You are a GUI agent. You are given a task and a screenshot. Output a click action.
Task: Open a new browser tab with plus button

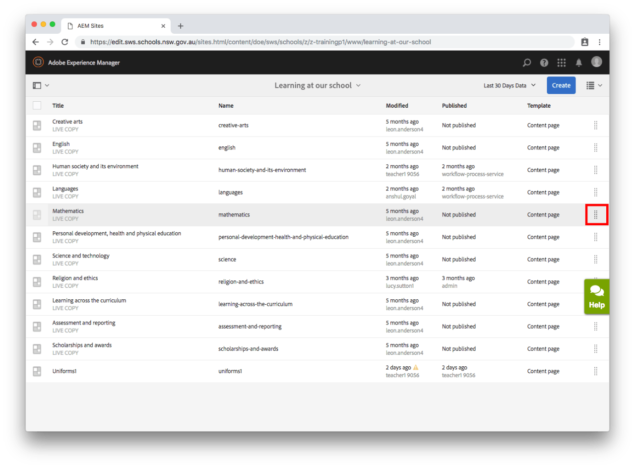click(181, 26)
